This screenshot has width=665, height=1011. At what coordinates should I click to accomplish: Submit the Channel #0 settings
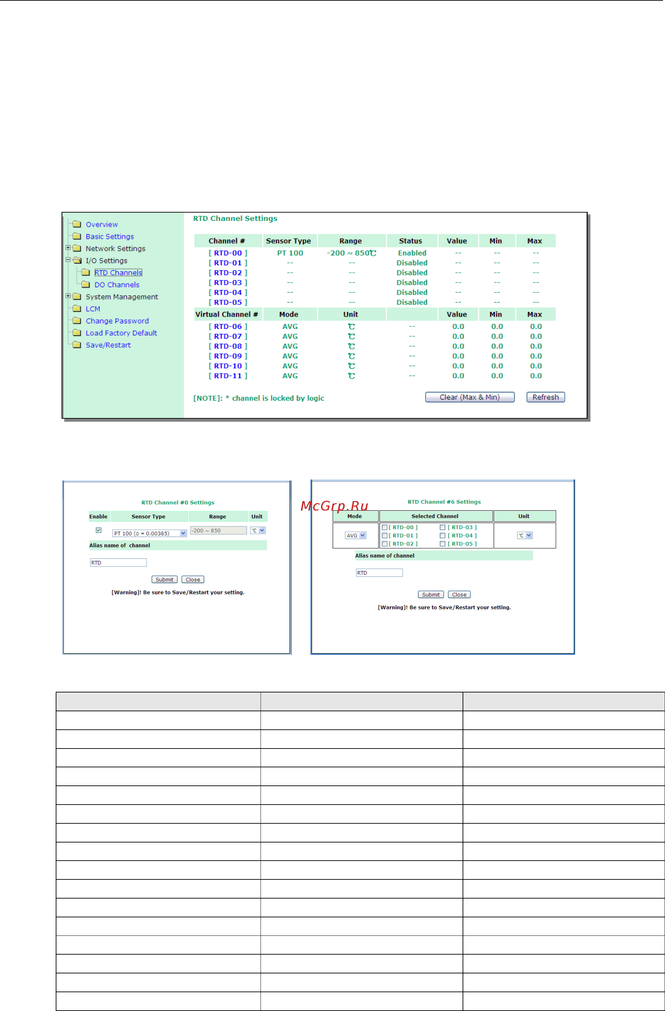[x=164, y=579]
